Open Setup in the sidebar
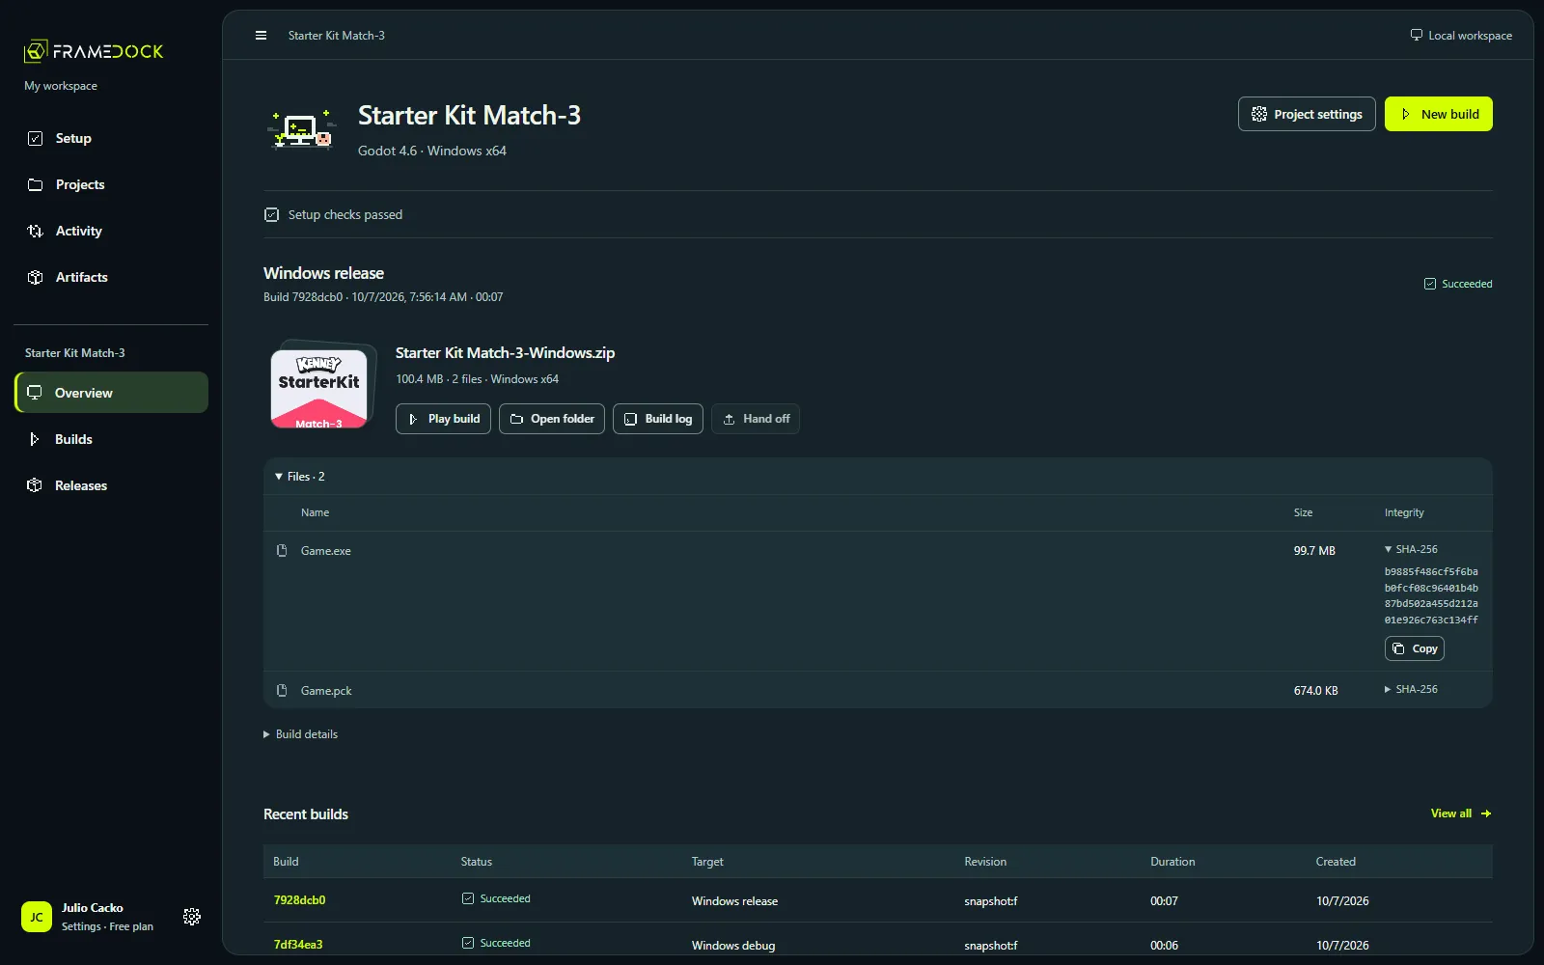 coord(111,138)
